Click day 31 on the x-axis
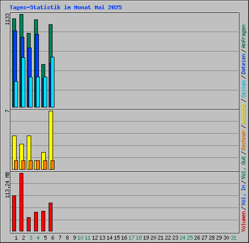This screenshot has height=243, width=249. [233, 238]
